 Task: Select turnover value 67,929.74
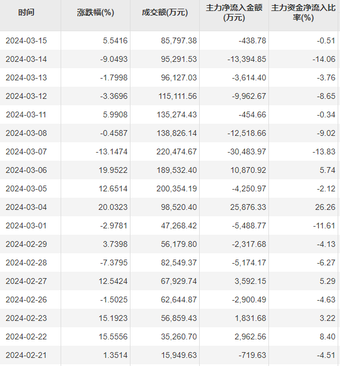point(179,281)
